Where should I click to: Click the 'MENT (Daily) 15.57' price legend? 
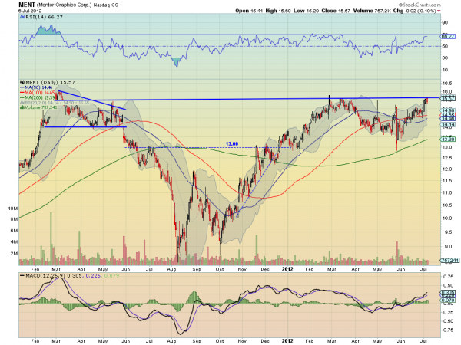[50, 83]
